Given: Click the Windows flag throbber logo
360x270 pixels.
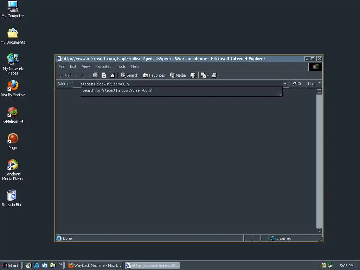Looking at the screenshot, I should (315, 66).
